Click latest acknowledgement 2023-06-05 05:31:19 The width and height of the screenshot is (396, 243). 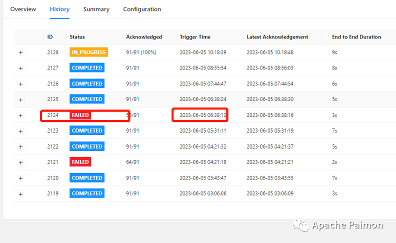pyautogui.click(x=270, y=130)
